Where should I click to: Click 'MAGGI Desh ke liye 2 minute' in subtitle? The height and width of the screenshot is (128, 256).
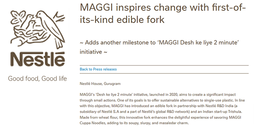tap(199, 43)
